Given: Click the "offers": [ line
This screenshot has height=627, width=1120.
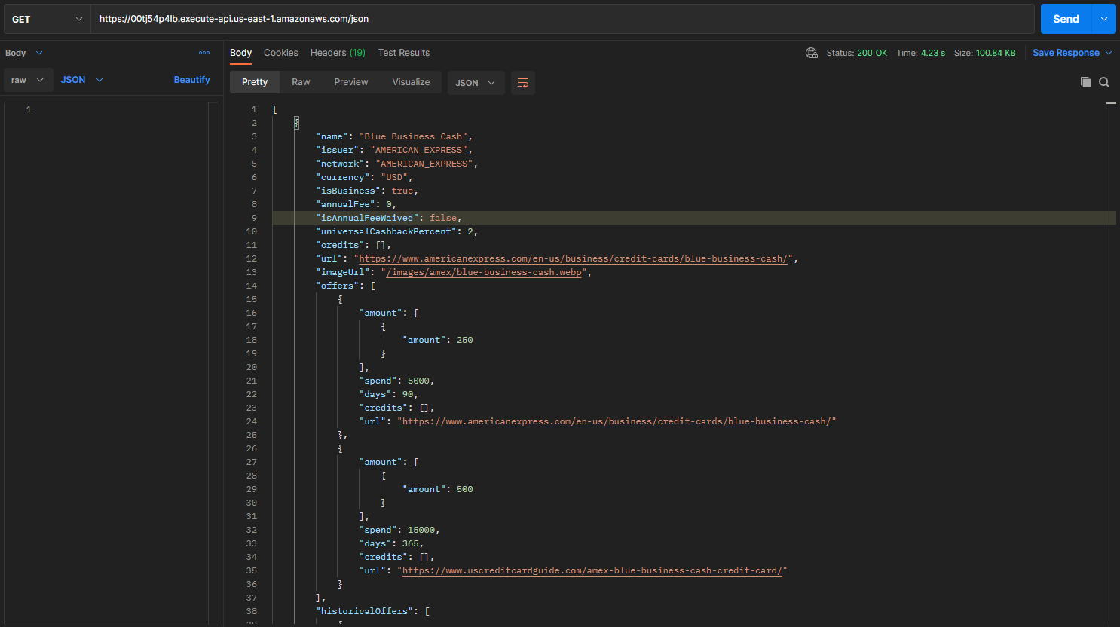Looking at the screenshot, I should tap(346, 286).
